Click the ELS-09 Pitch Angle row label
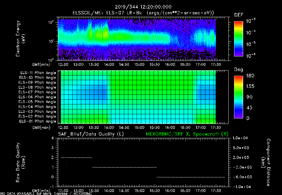Viewport: 282px width, 195px height. click(37, 83)
